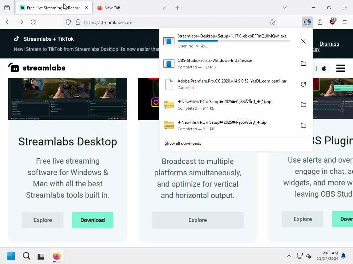Show OBS-Studio installer in folder
The width and height of the screenshot is (353, 264).
click(303, 64)
